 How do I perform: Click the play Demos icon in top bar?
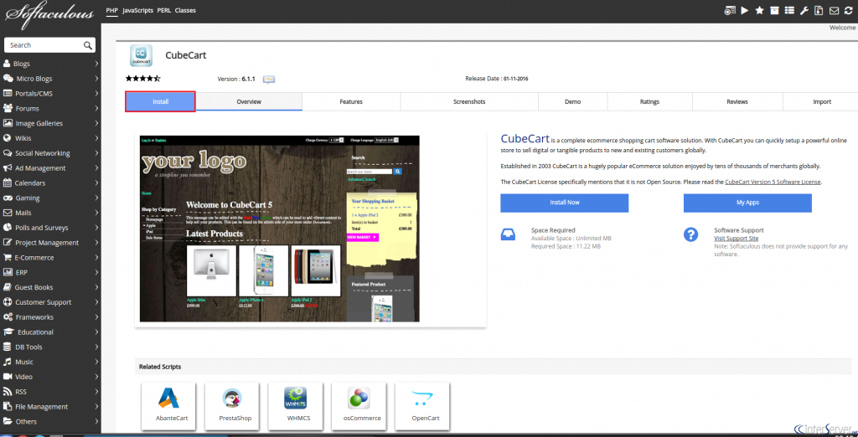(x=744, y=10)
